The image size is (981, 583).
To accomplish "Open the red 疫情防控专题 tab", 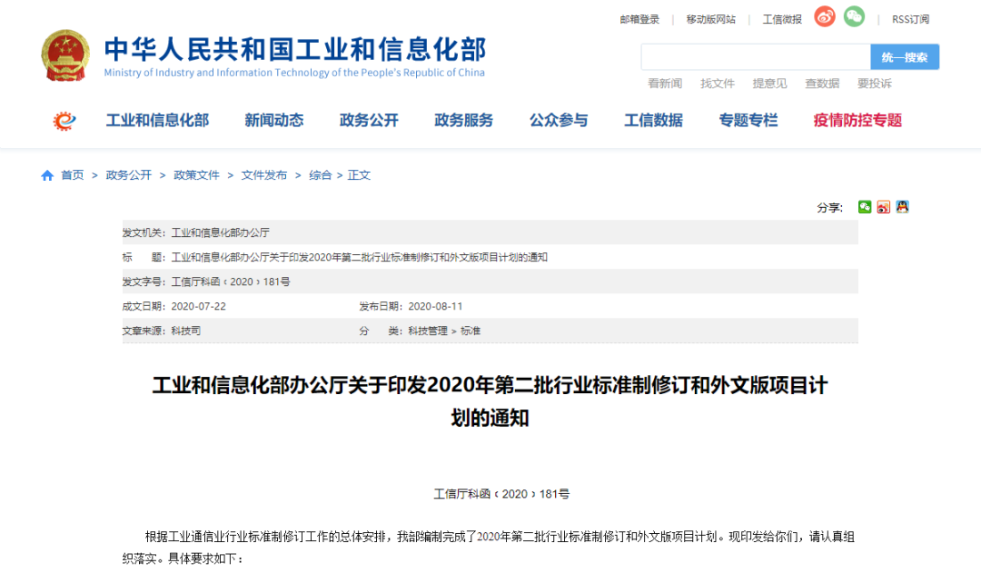I will pyautogui.click(x=857, y=121).
